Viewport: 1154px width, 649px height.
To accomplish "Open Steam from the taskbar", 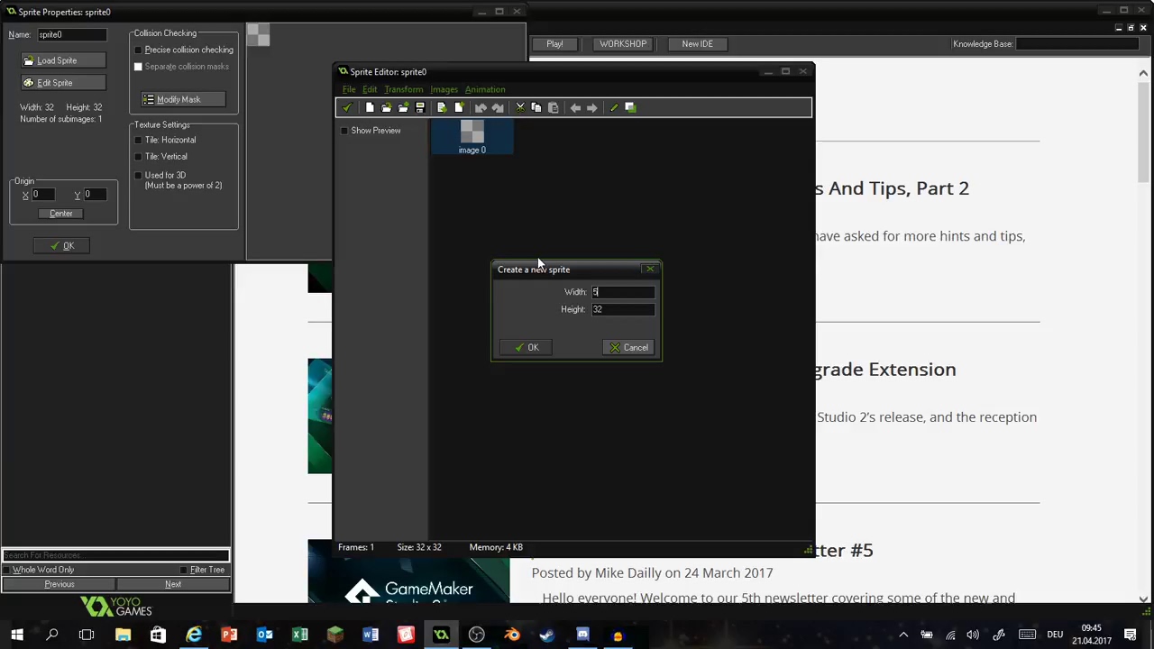I will point(546,635).
